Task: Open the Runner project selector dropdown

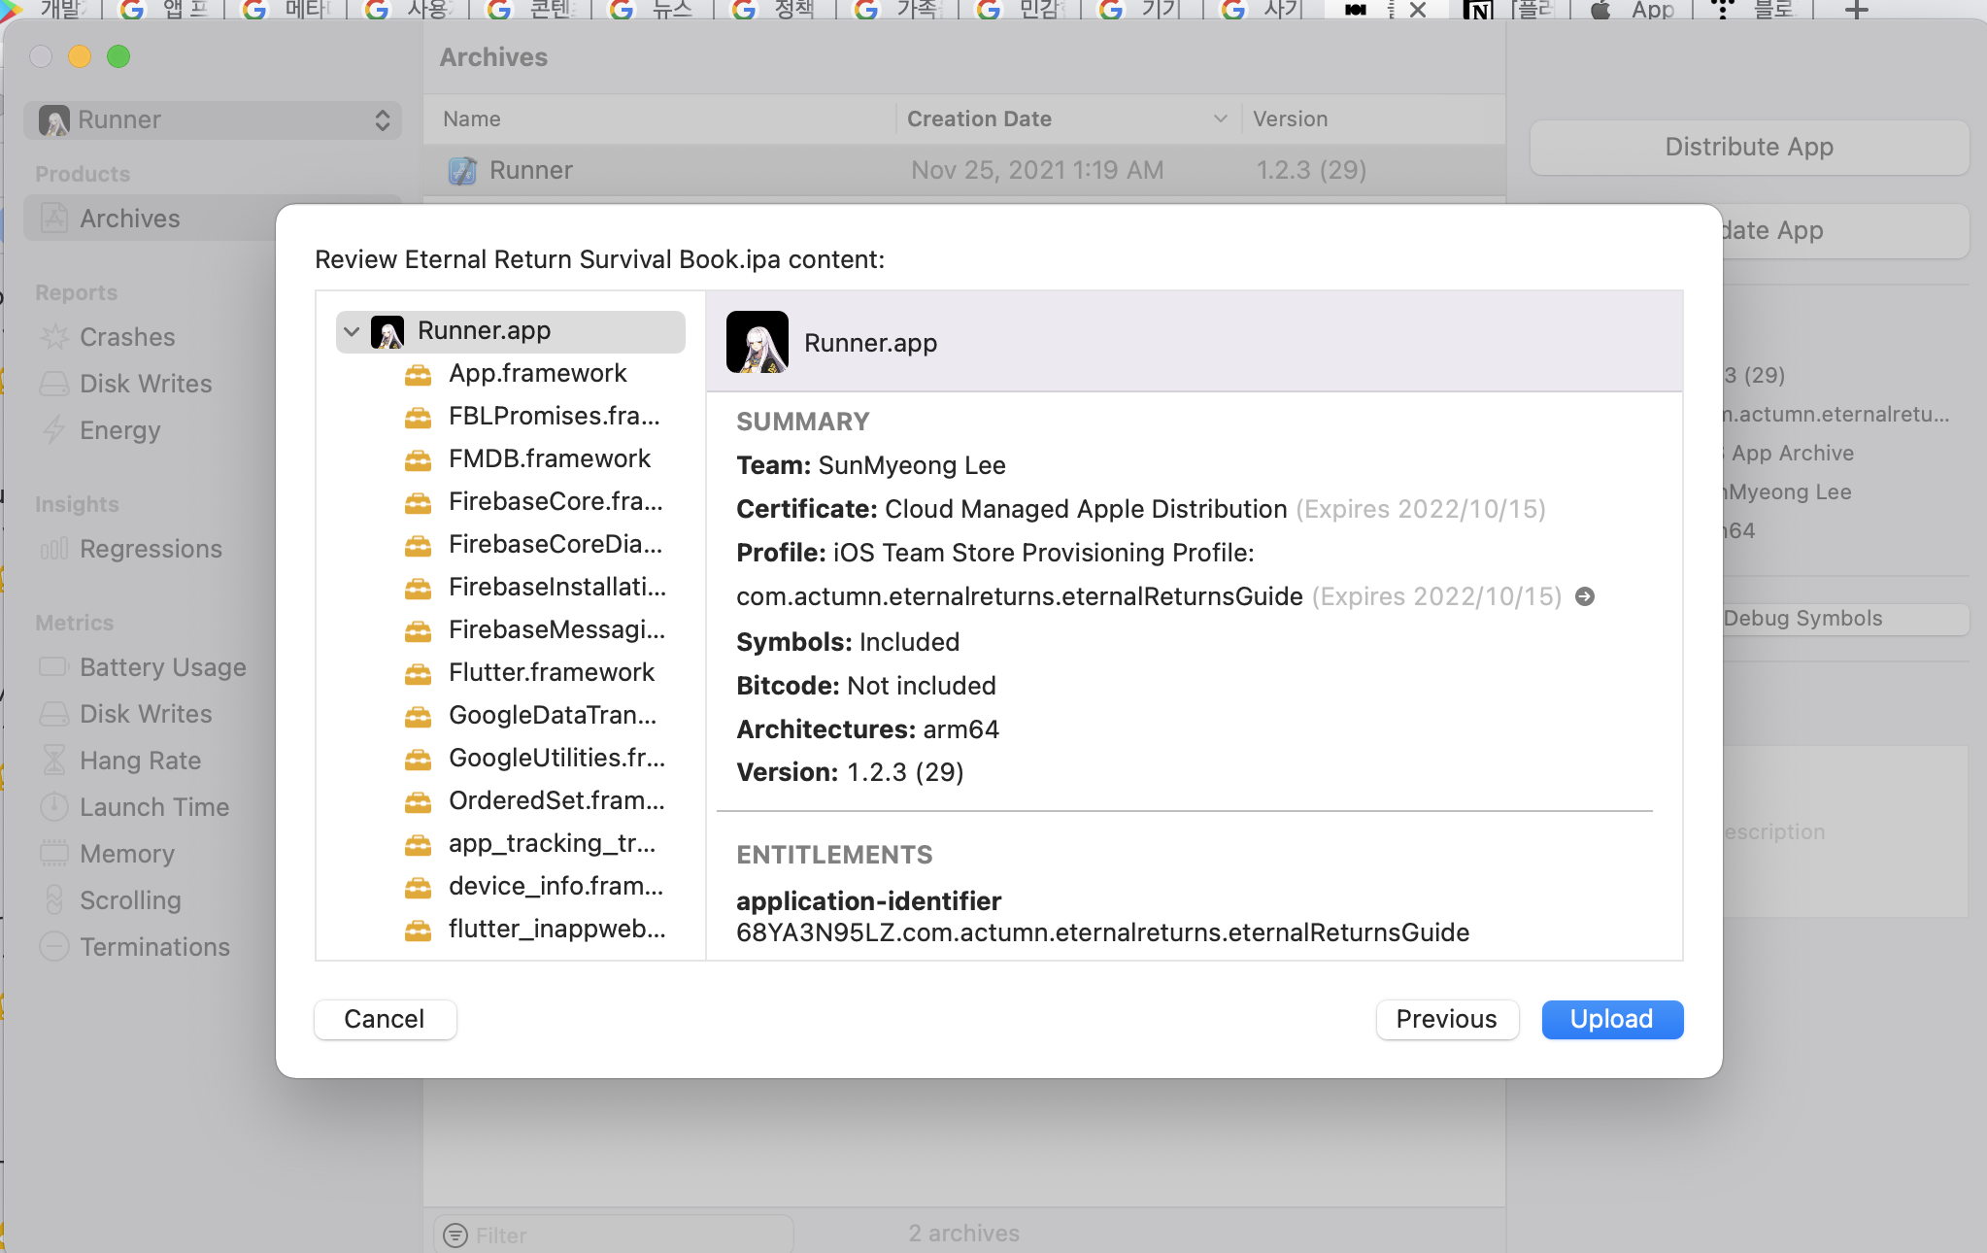Action: pos(212,120)
